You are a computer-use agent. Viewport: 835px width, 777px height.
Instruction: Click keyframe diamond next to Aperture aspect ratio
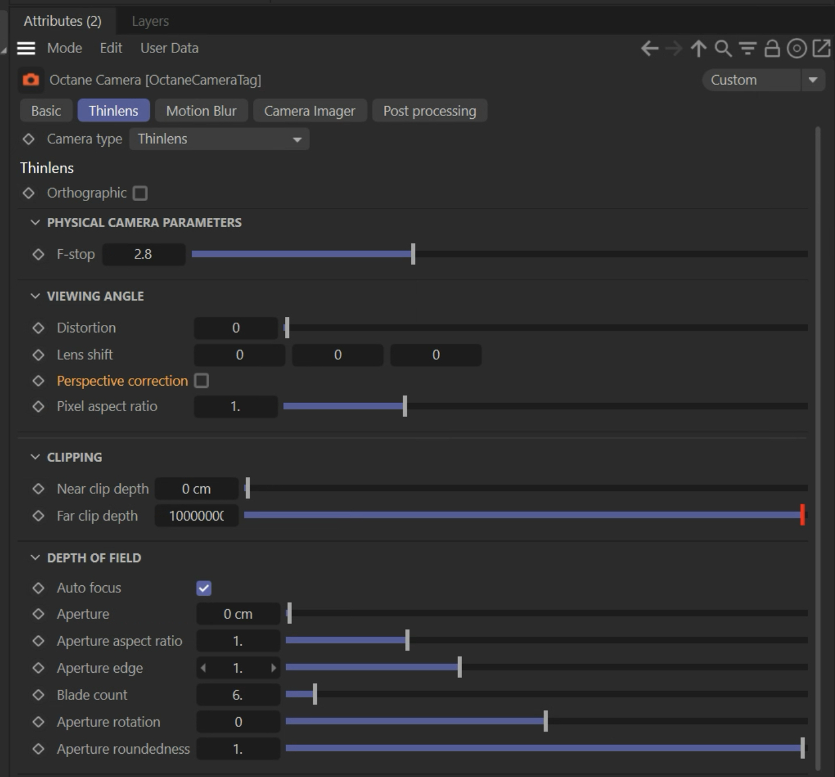click(x=38, y=641)
